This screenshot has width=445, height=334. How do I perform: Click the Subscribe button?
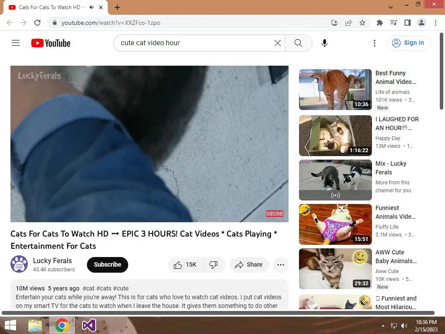click(x=108, y=265)
